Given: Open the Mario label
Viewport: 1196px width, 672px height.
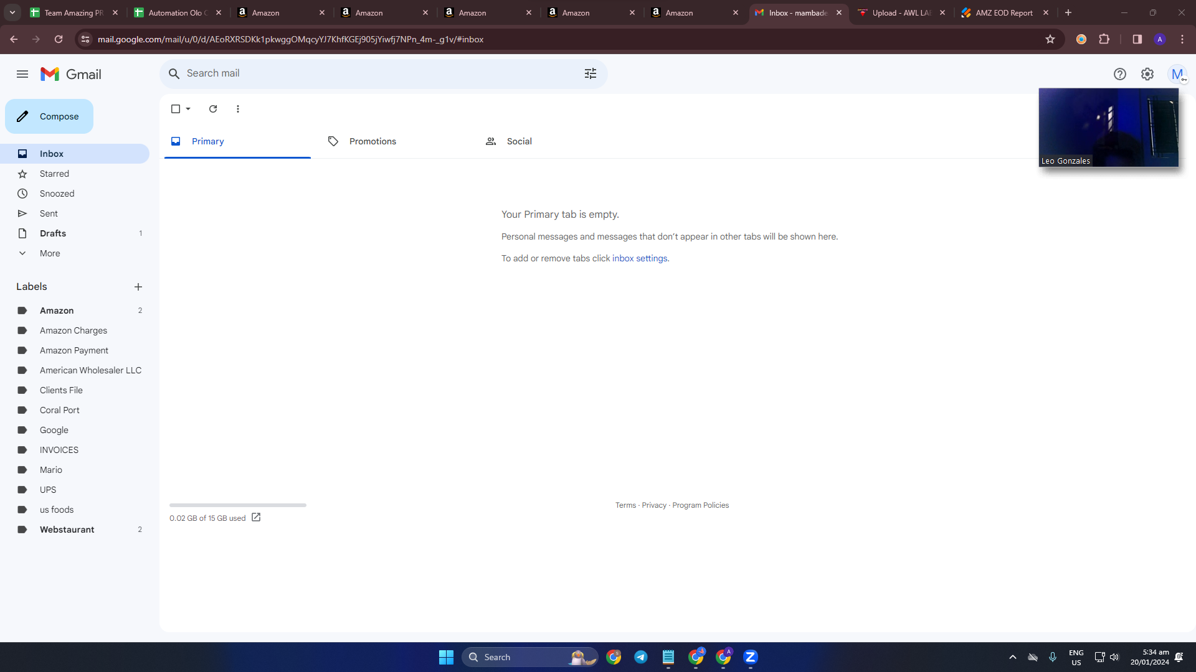Looking at the screenshot, I should 75,470.
